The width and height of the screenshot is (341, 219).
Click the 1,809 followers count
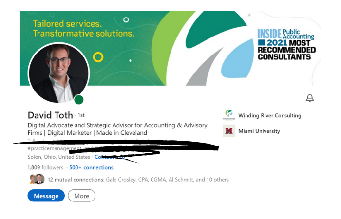(x=45, y=167)
